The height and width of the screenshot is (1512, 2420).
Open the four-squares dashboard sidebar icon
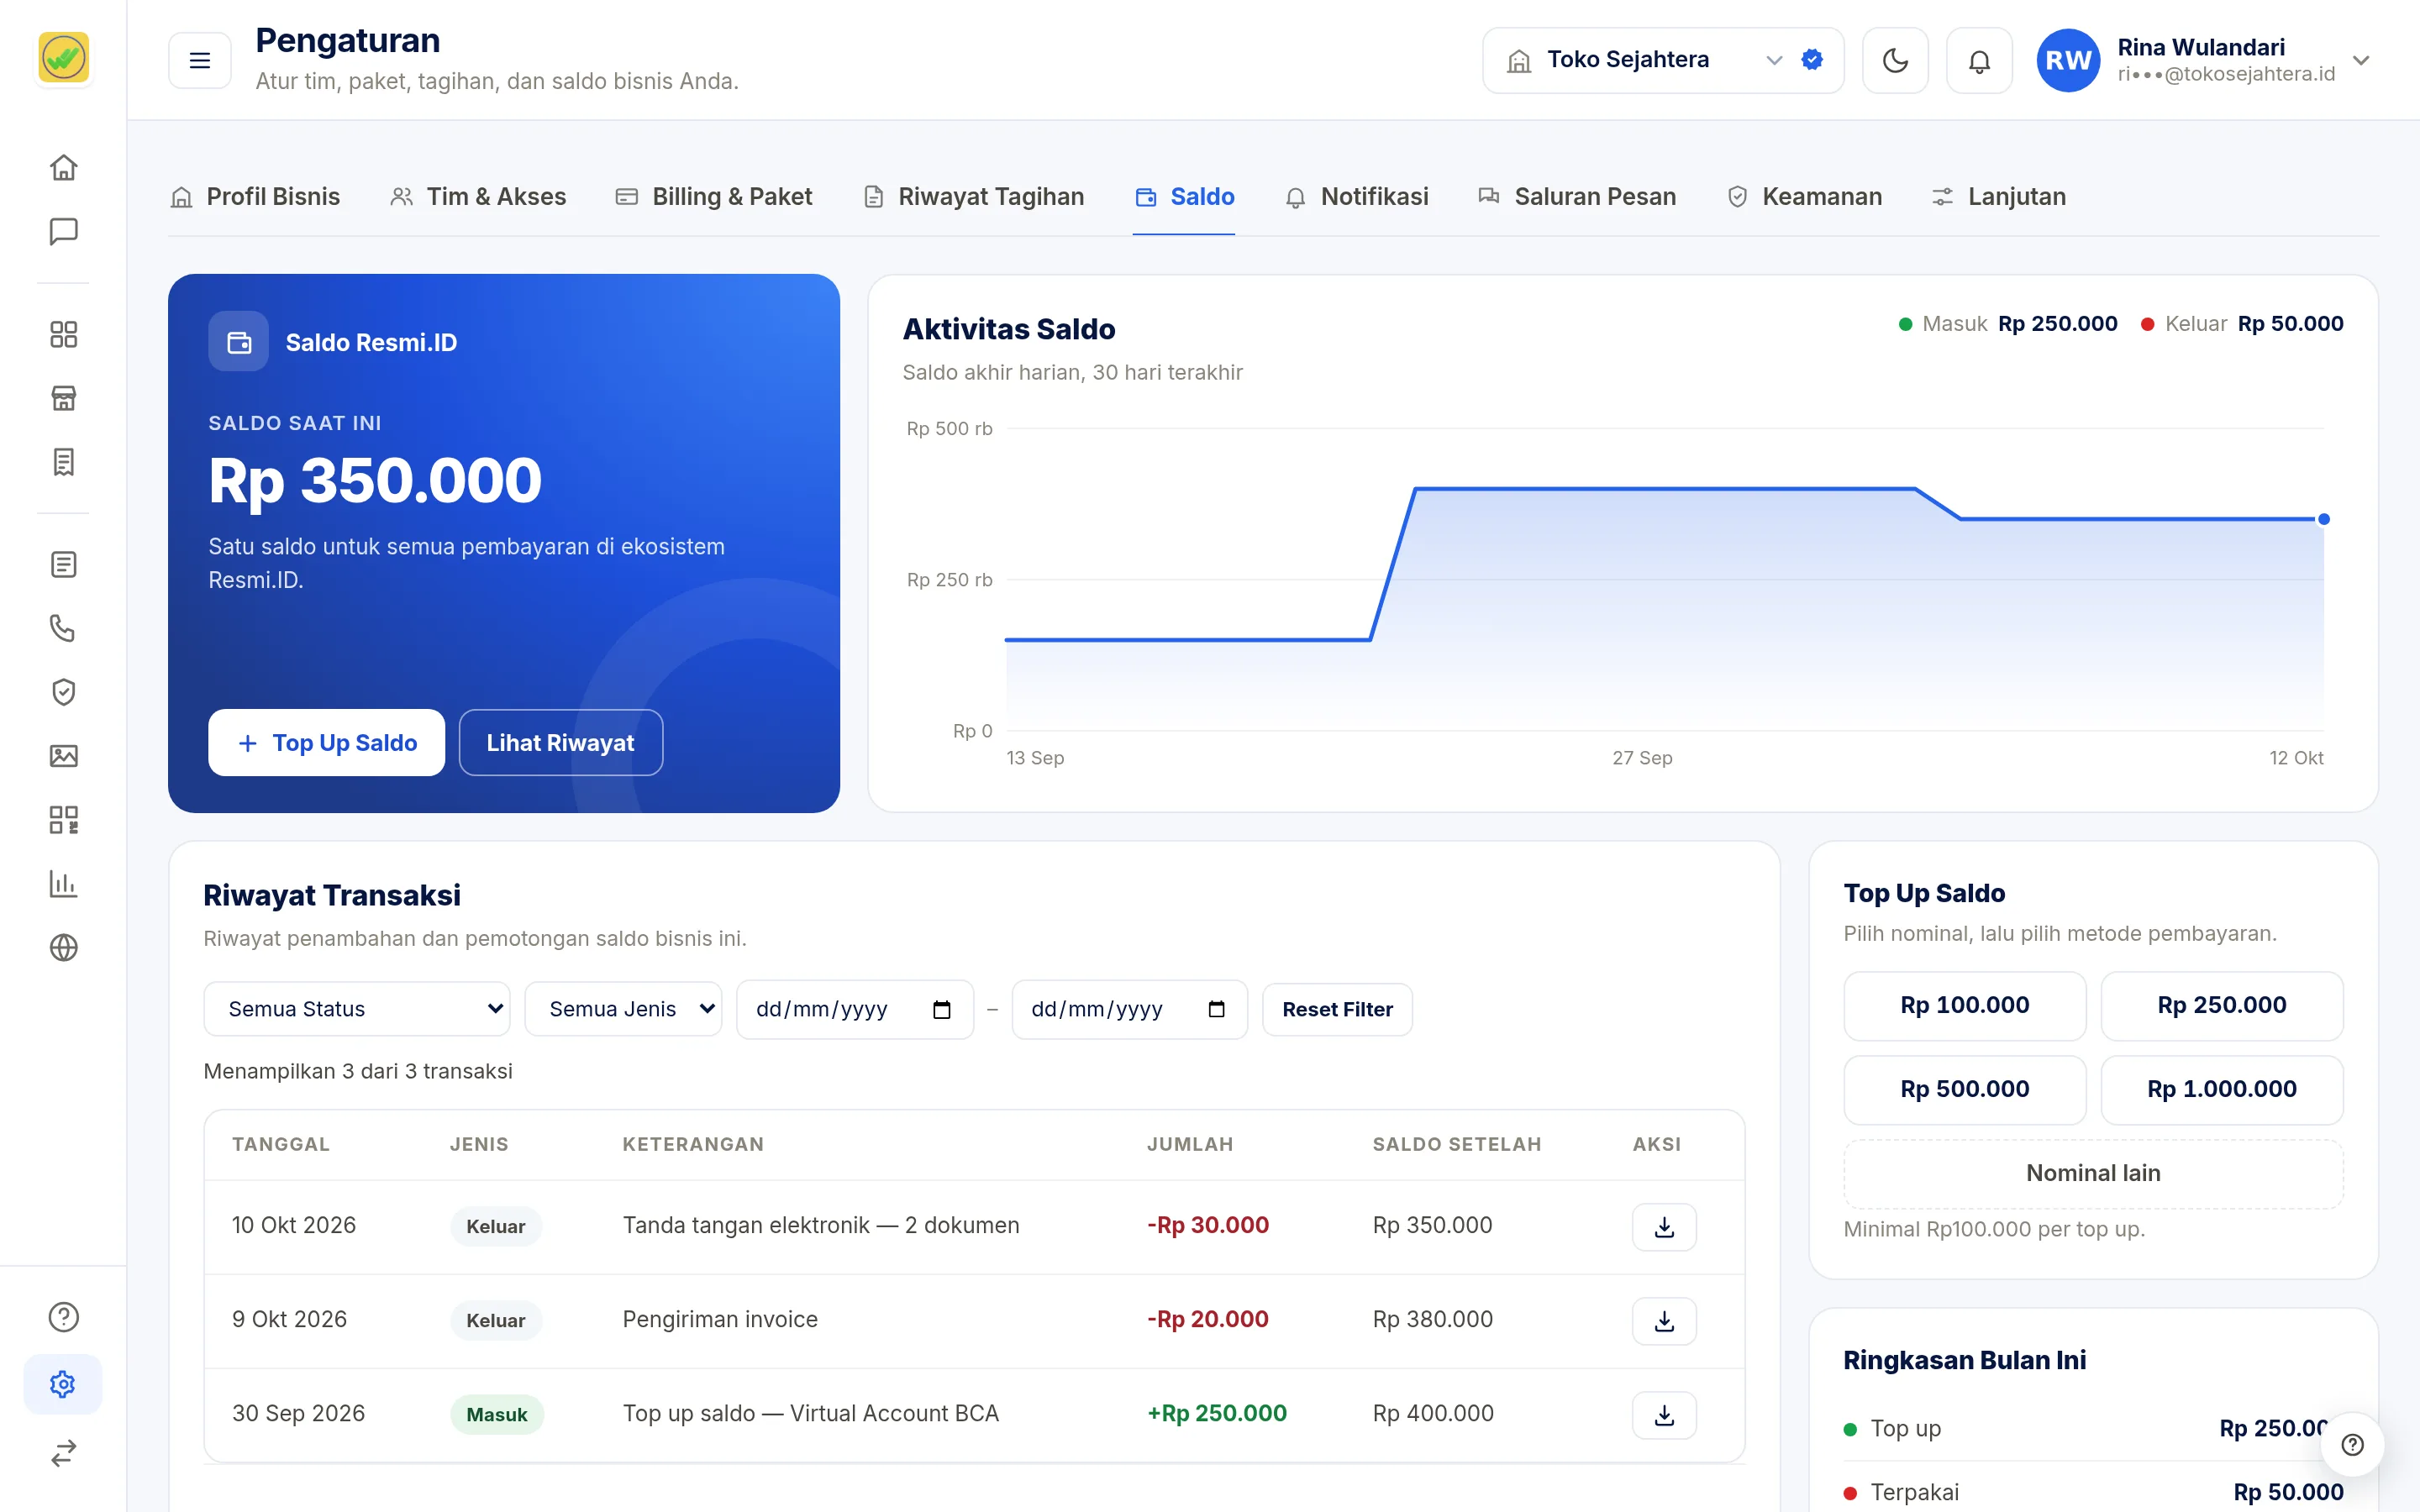(x=63, y=334)
